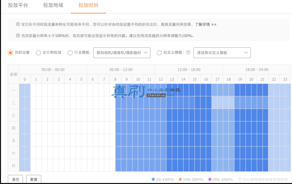Click the 12:00 - 18:00 time range header
The width and height of the screenshot is (292, 184).
[189, 69]
